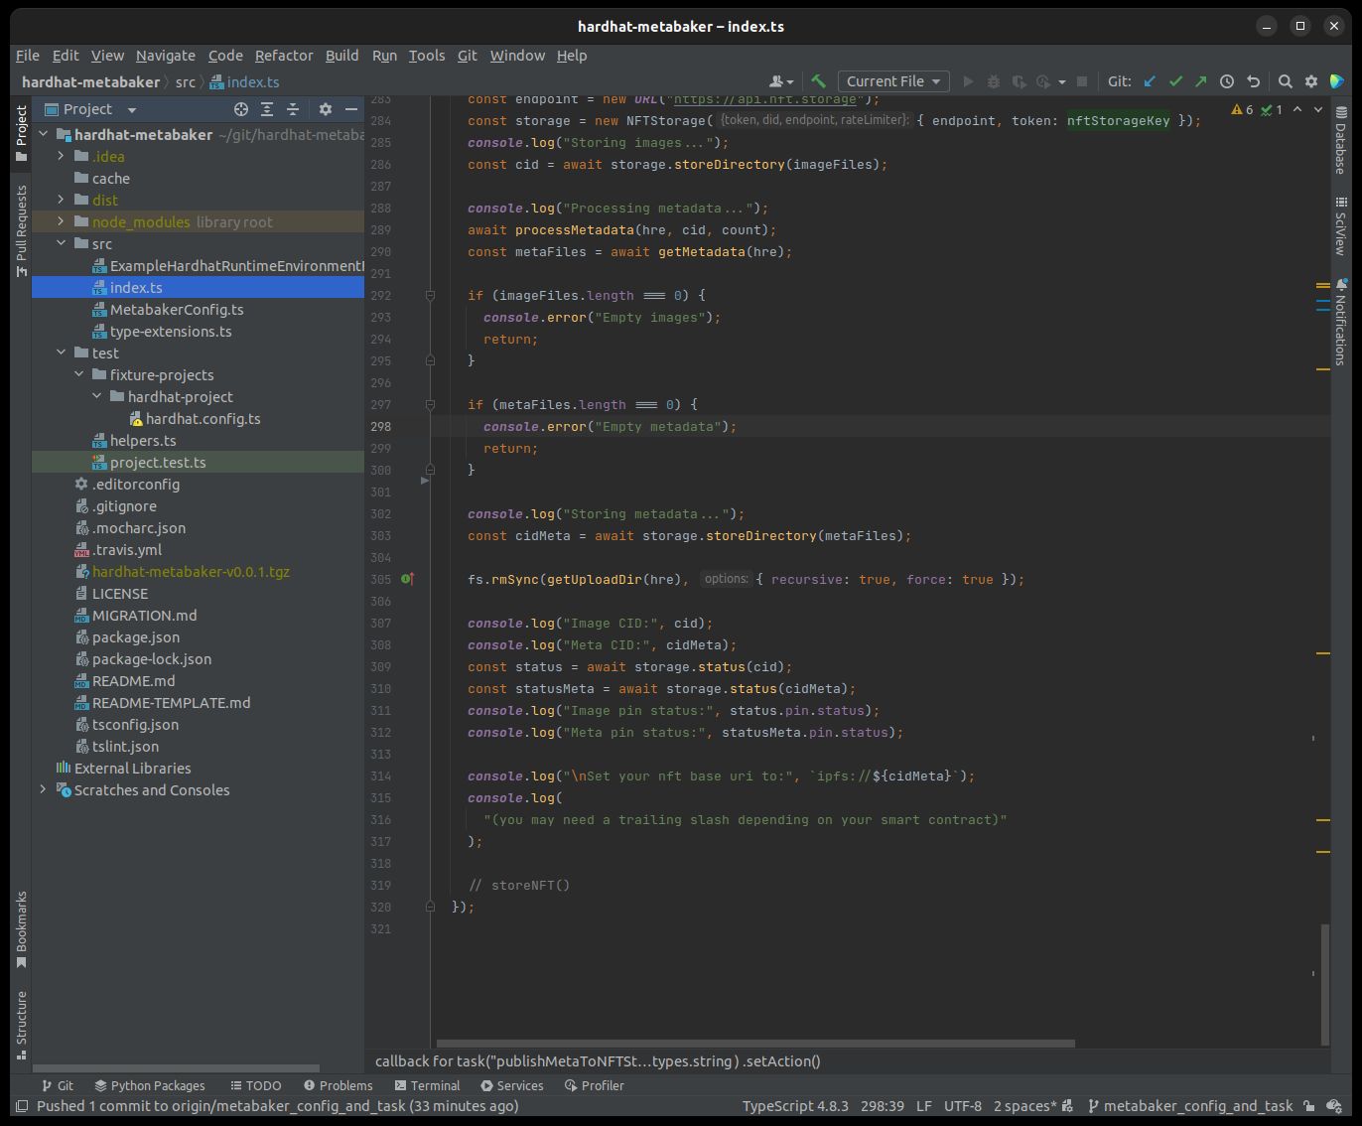The height and width of the screenshot is (1126, 1362).
Task: Open the SciView tool window
Action: click(1340, 226)
